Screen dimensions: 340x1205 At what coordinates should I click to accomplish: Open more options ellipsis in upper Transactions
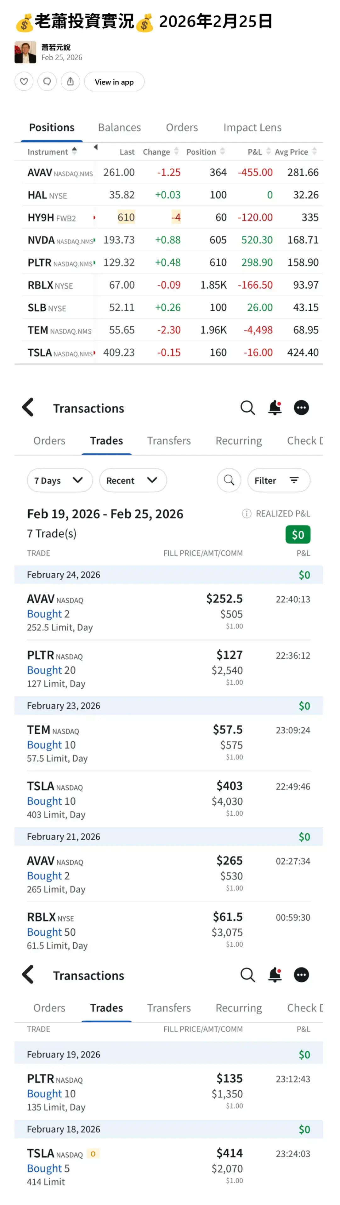tap(301, 408)
